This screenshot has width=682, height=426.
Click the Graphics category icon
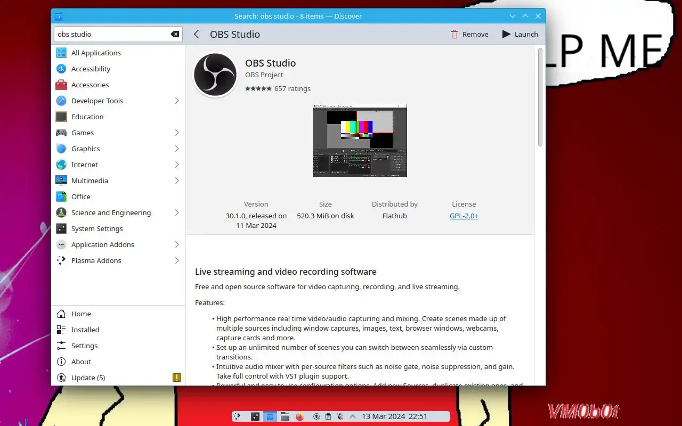pos(61,149)
